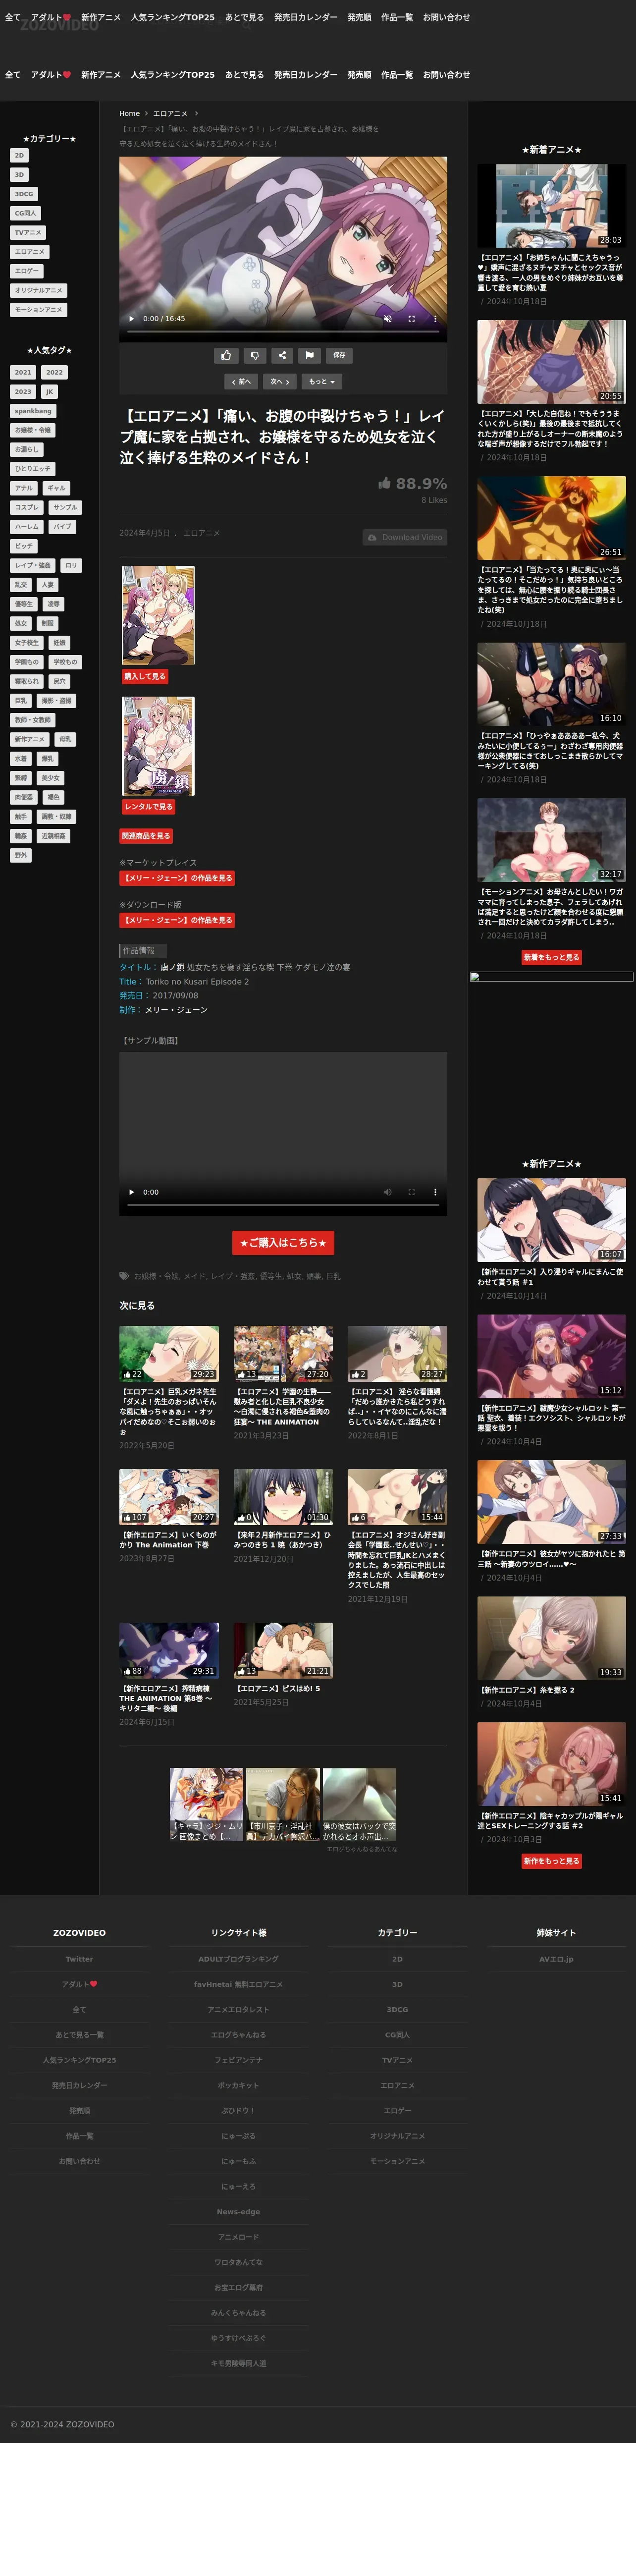
Task: Open the アニメエロタレスト footer link
Action: (x=238, y=2009)
